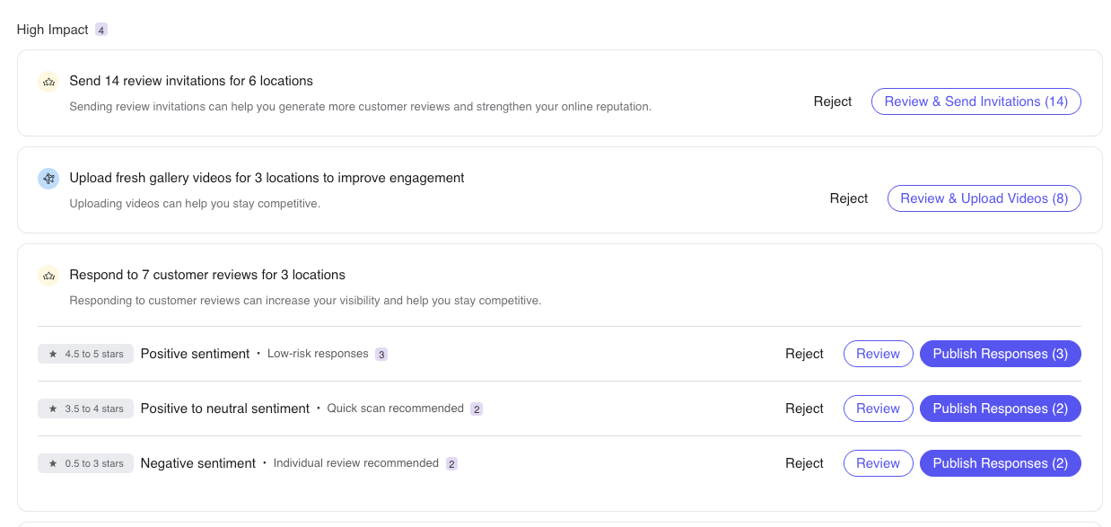Click 'Respond to 7 customer reviews for 3 locations' title
The height and width of the screenshot is (527, 1111).
(x=207, y=275)
